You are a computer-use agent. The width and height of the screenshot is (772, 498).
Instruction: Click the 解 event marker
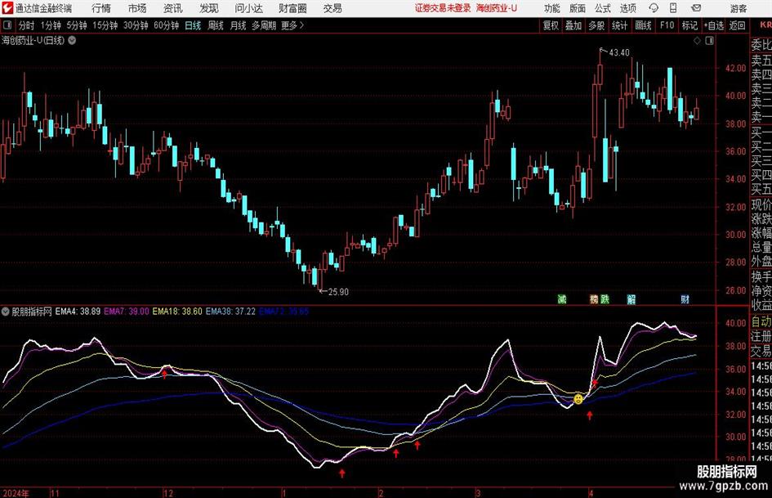click(x=631, y=298)
